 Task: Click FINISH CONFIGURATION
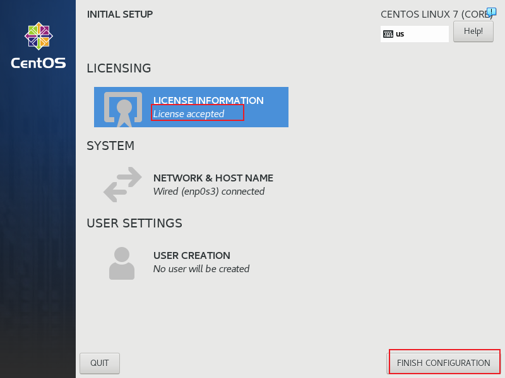(443, 364)
